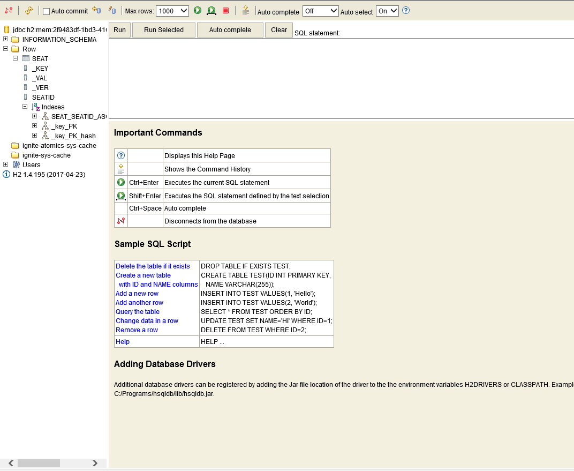This screenshot has height=471, width=574.
Task: Expand the Users tree node
Action: point(6,165)
